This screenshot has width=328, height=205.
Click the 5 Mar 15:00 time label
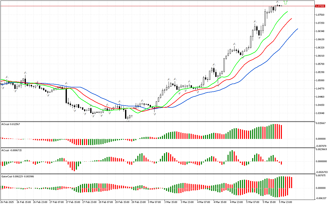(269, 202)
